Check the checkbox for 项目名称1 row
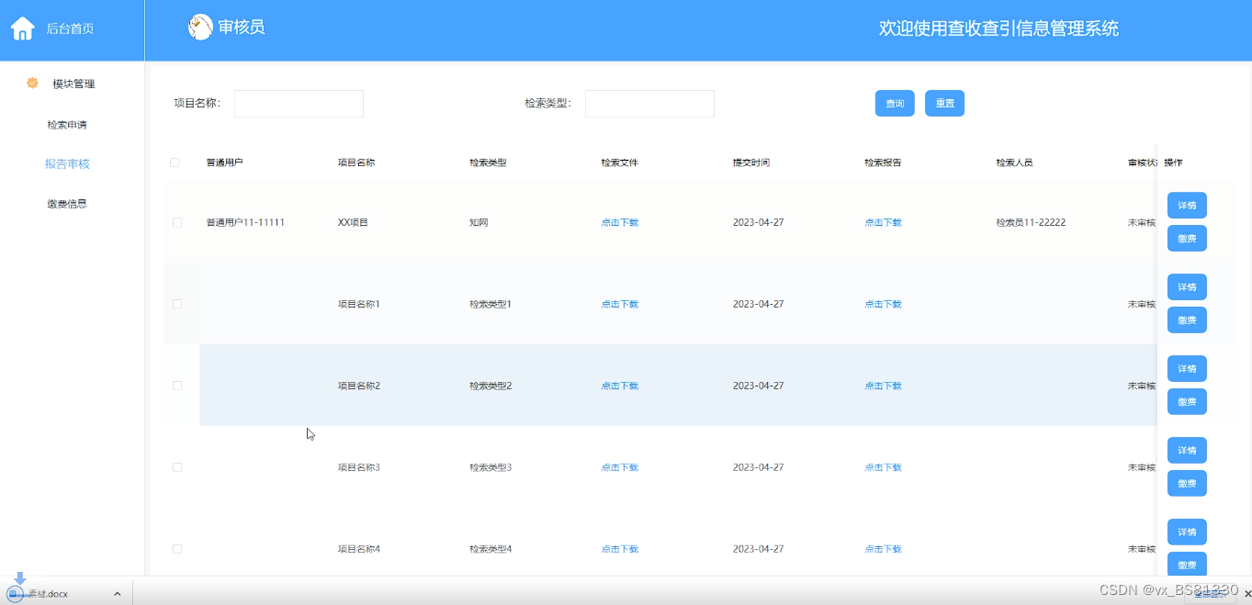Screen dimensions: 1252x605 177,304
